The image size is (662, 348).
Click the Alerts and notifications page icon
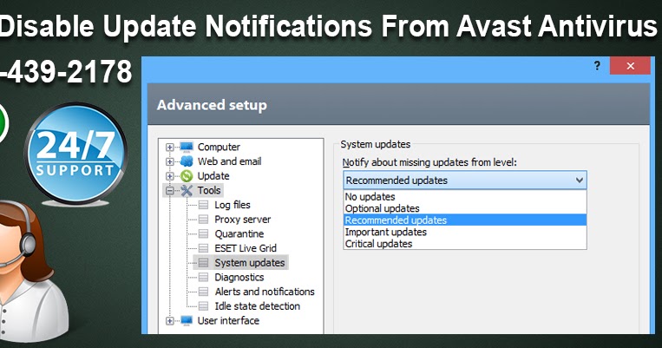tap(204, 292)
